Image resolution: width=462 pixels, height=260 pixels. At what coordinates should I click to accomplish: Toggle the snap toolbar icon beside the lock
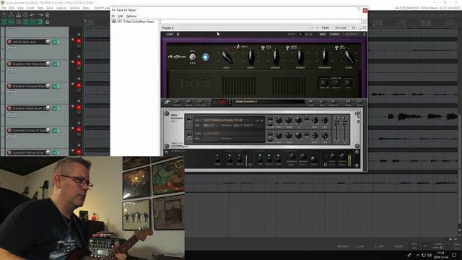tap(40, 22)
